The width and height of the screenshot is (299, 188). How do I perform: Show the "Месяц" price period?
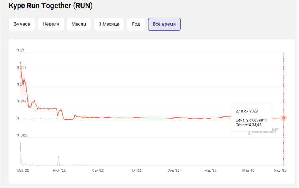click(79, 24)
